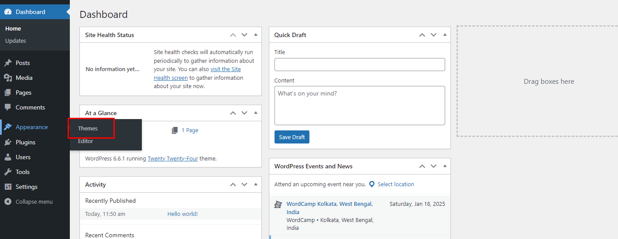The height and width of the screenshot is (239, 618).
Task: Toggle the Quick Draft panel collapse arrow
Action: [445, 35]
